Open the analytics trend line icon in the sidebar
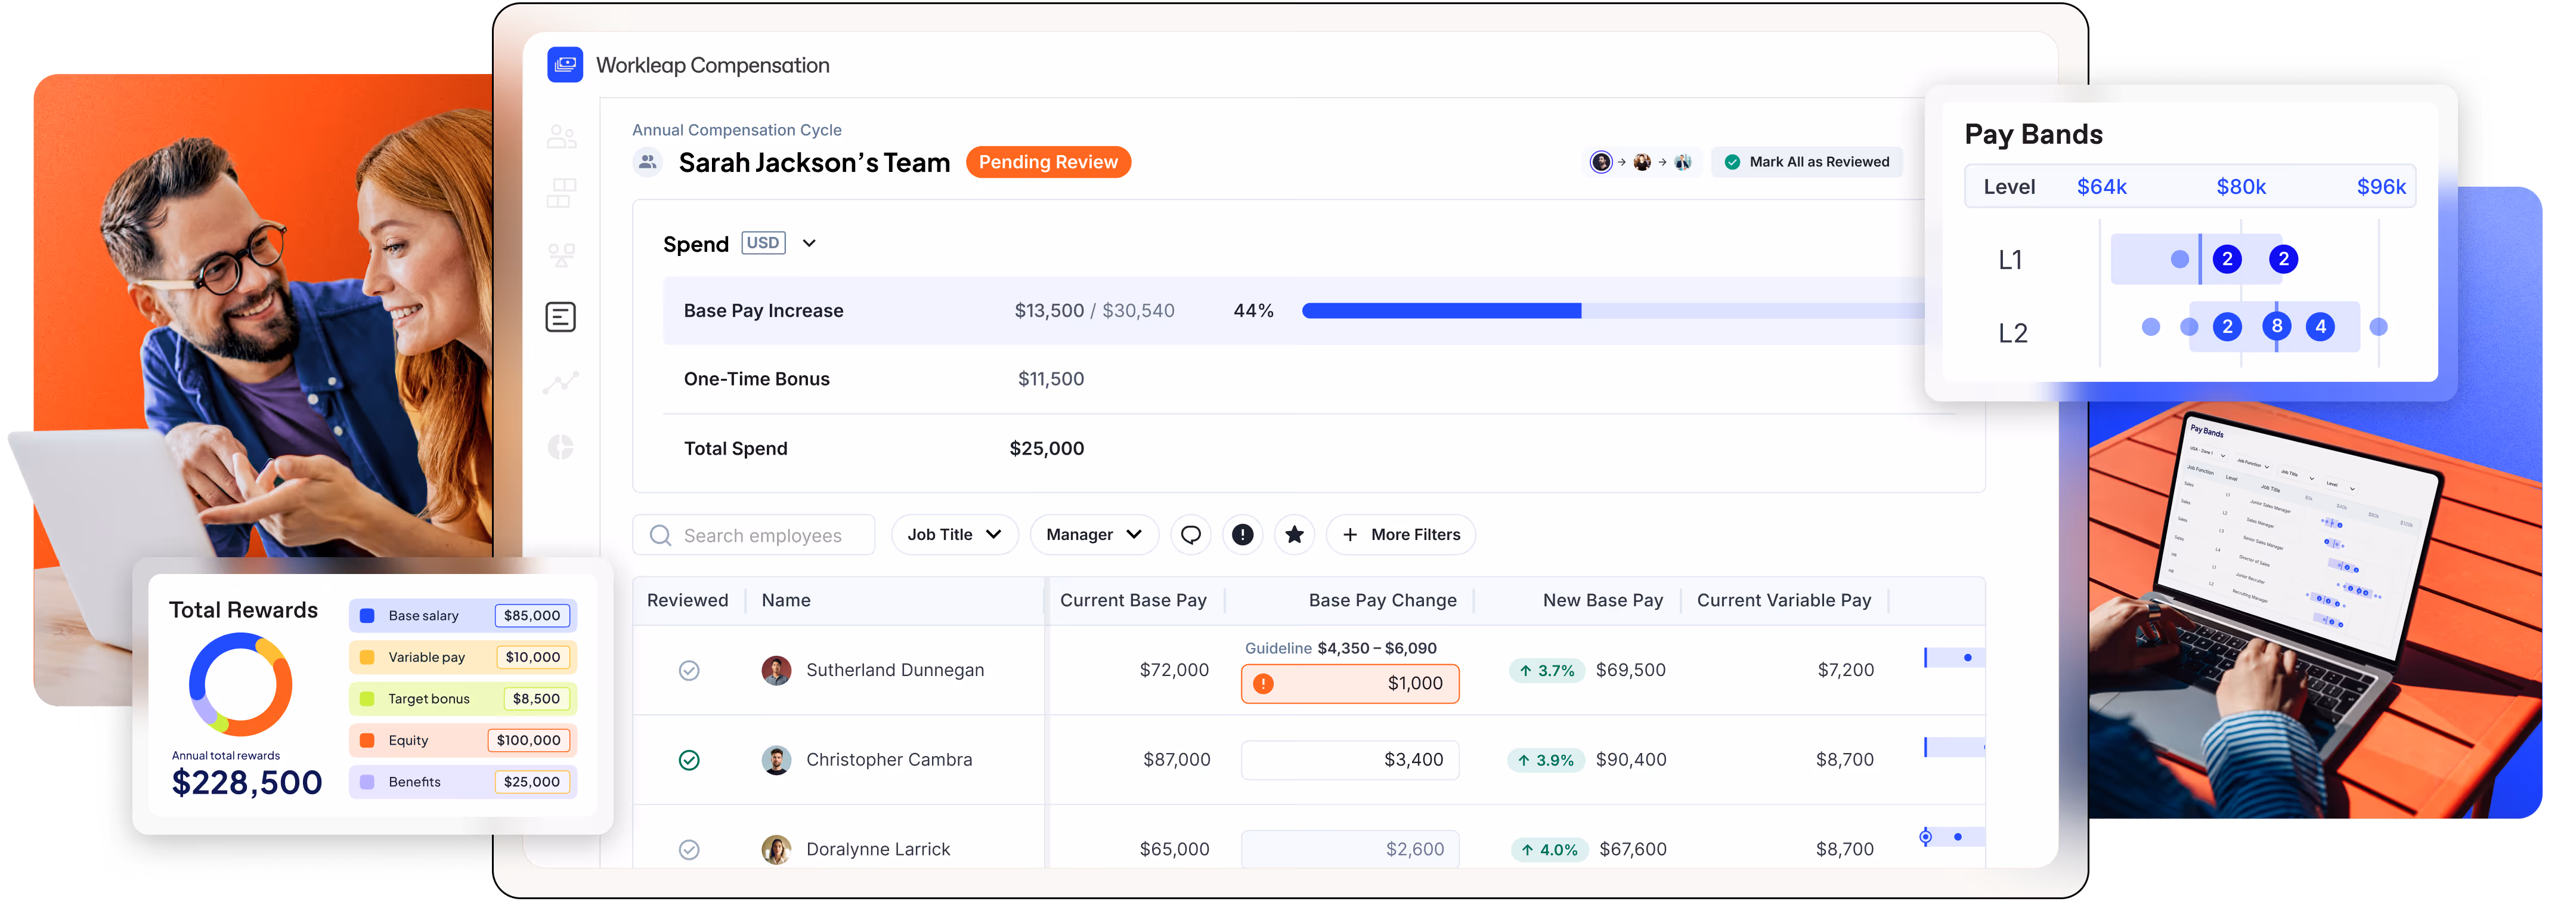The width and height of the screenshot is (2576, 901). pyautogui.click(x=561, y=382)
